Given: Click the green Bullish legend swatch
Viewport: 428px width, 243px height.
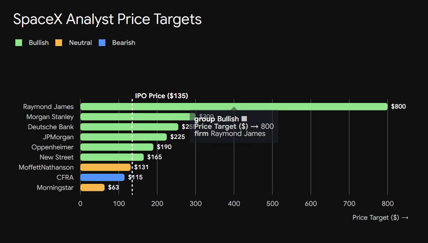Looking at the screenshot, I should point(19,43).
